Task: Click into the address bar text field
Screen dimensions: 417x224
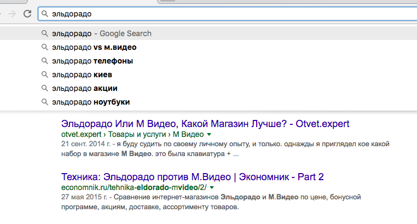Action: [x=219, y=14]
